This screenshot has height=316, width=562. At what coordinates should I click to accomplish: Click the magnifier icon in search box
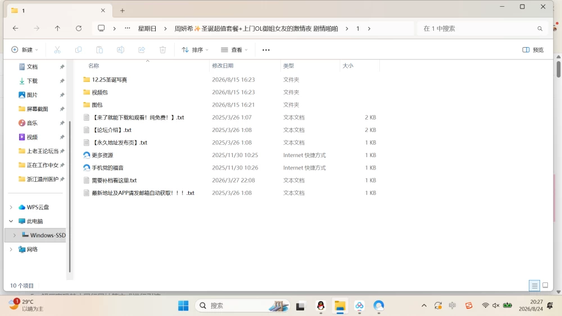pyautogui.click(x=540, y=29)
